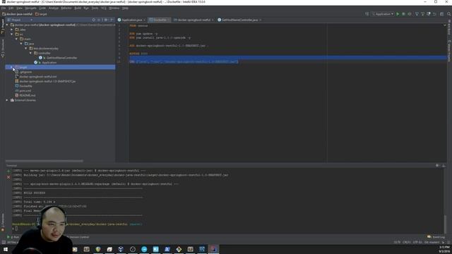
Task: Select the target folder in project tree
Action: 60,67
